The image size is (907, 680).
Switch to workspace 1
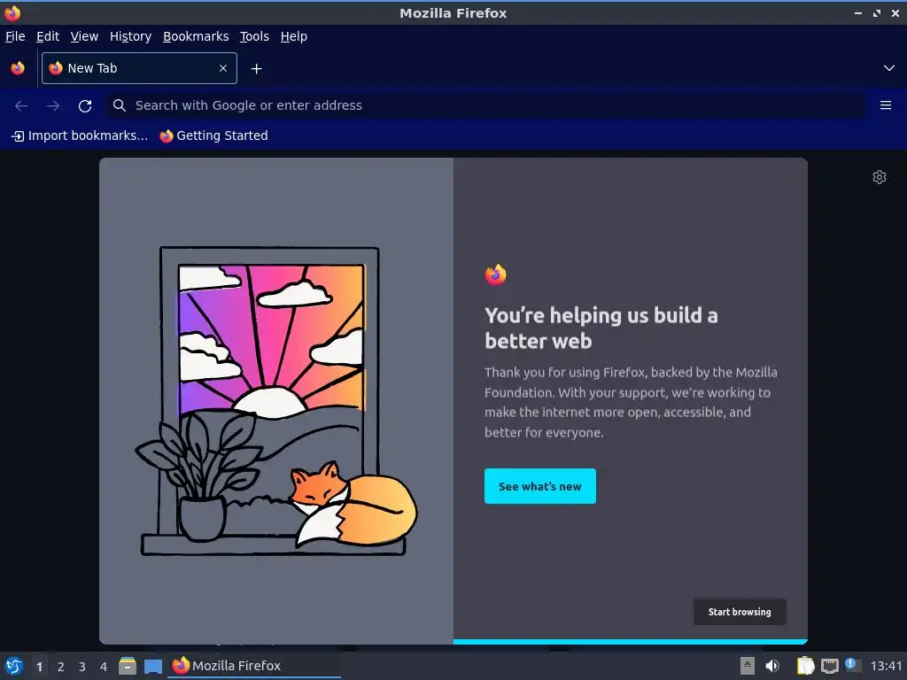39,667
